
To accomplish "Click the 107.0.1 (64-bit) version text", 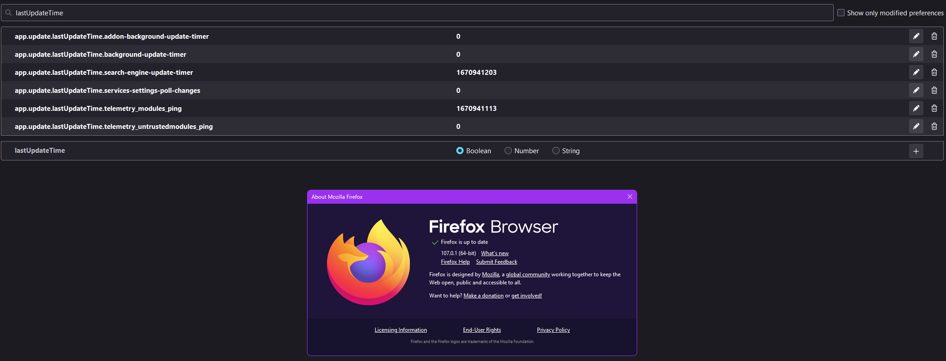I will click(459, 253).
